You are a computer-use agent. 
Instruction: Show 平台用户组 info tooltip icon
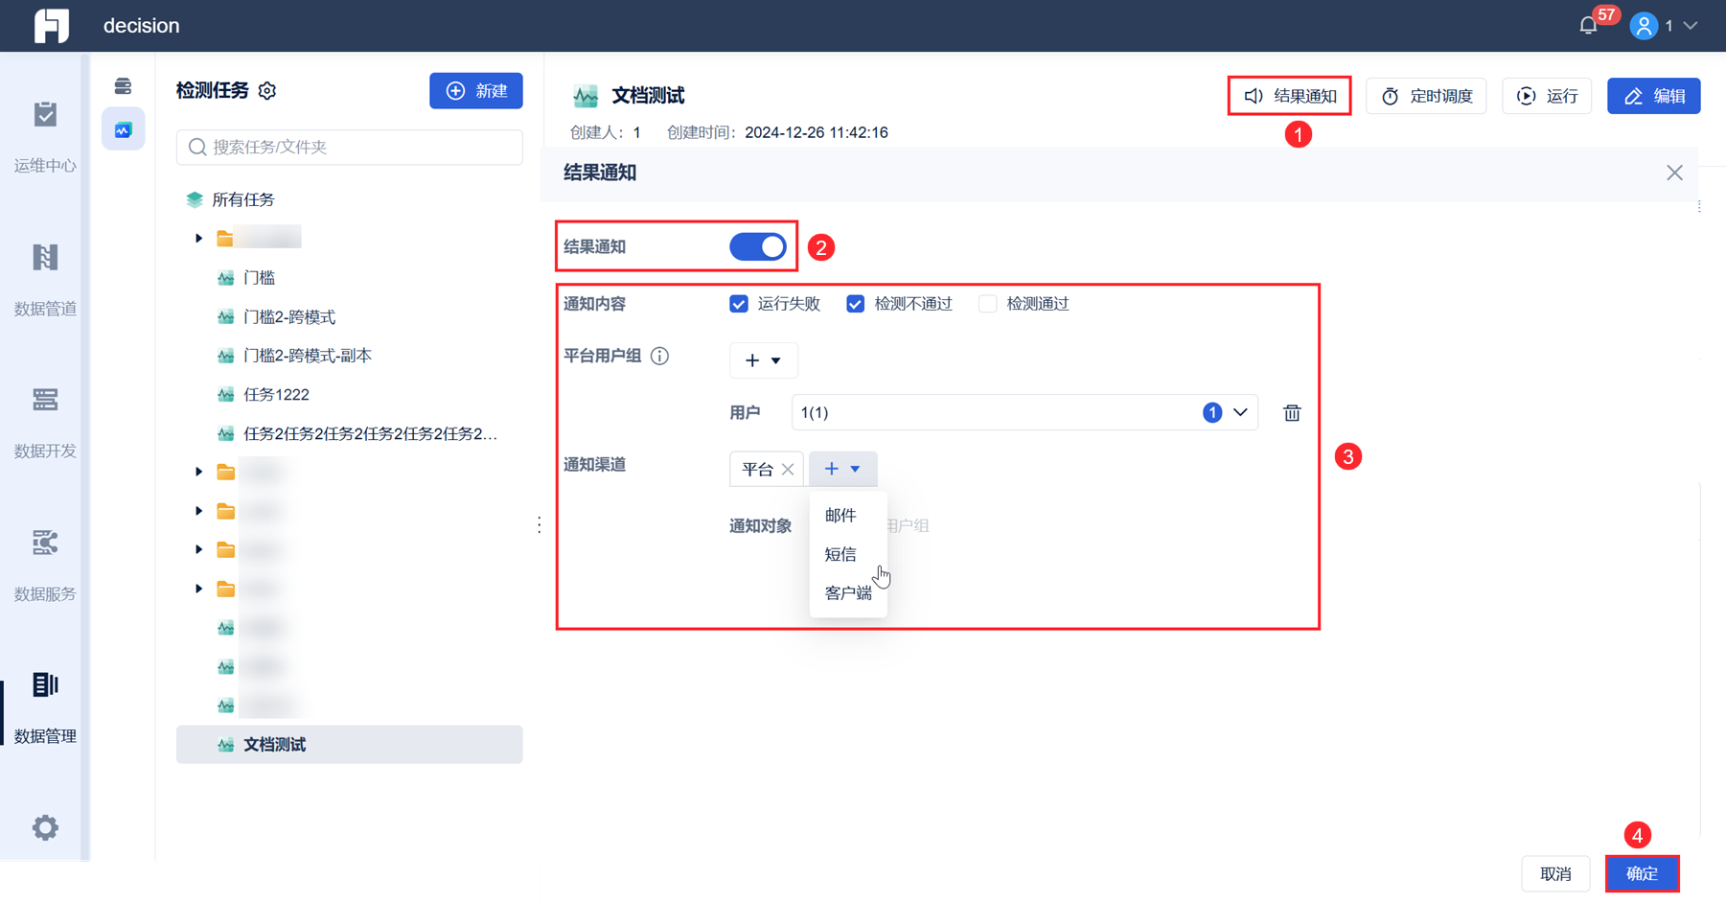point(660,356)
